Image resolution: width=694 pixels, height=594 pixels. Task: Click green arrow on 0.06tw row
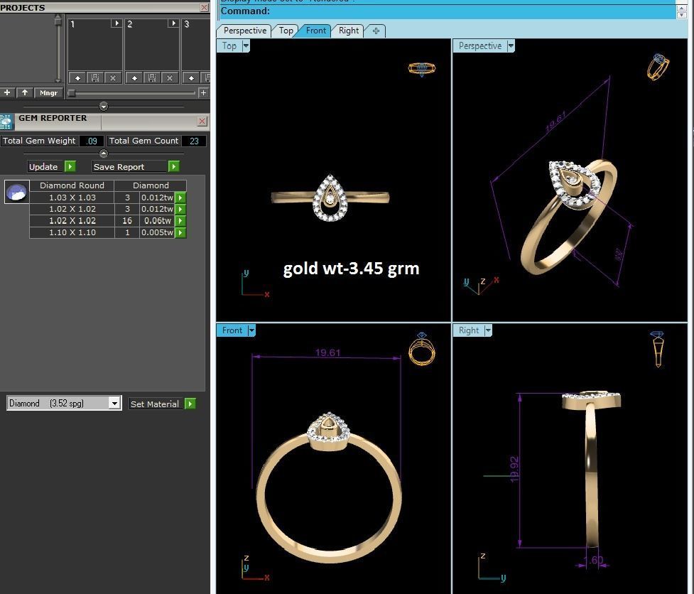pos(180,220)
